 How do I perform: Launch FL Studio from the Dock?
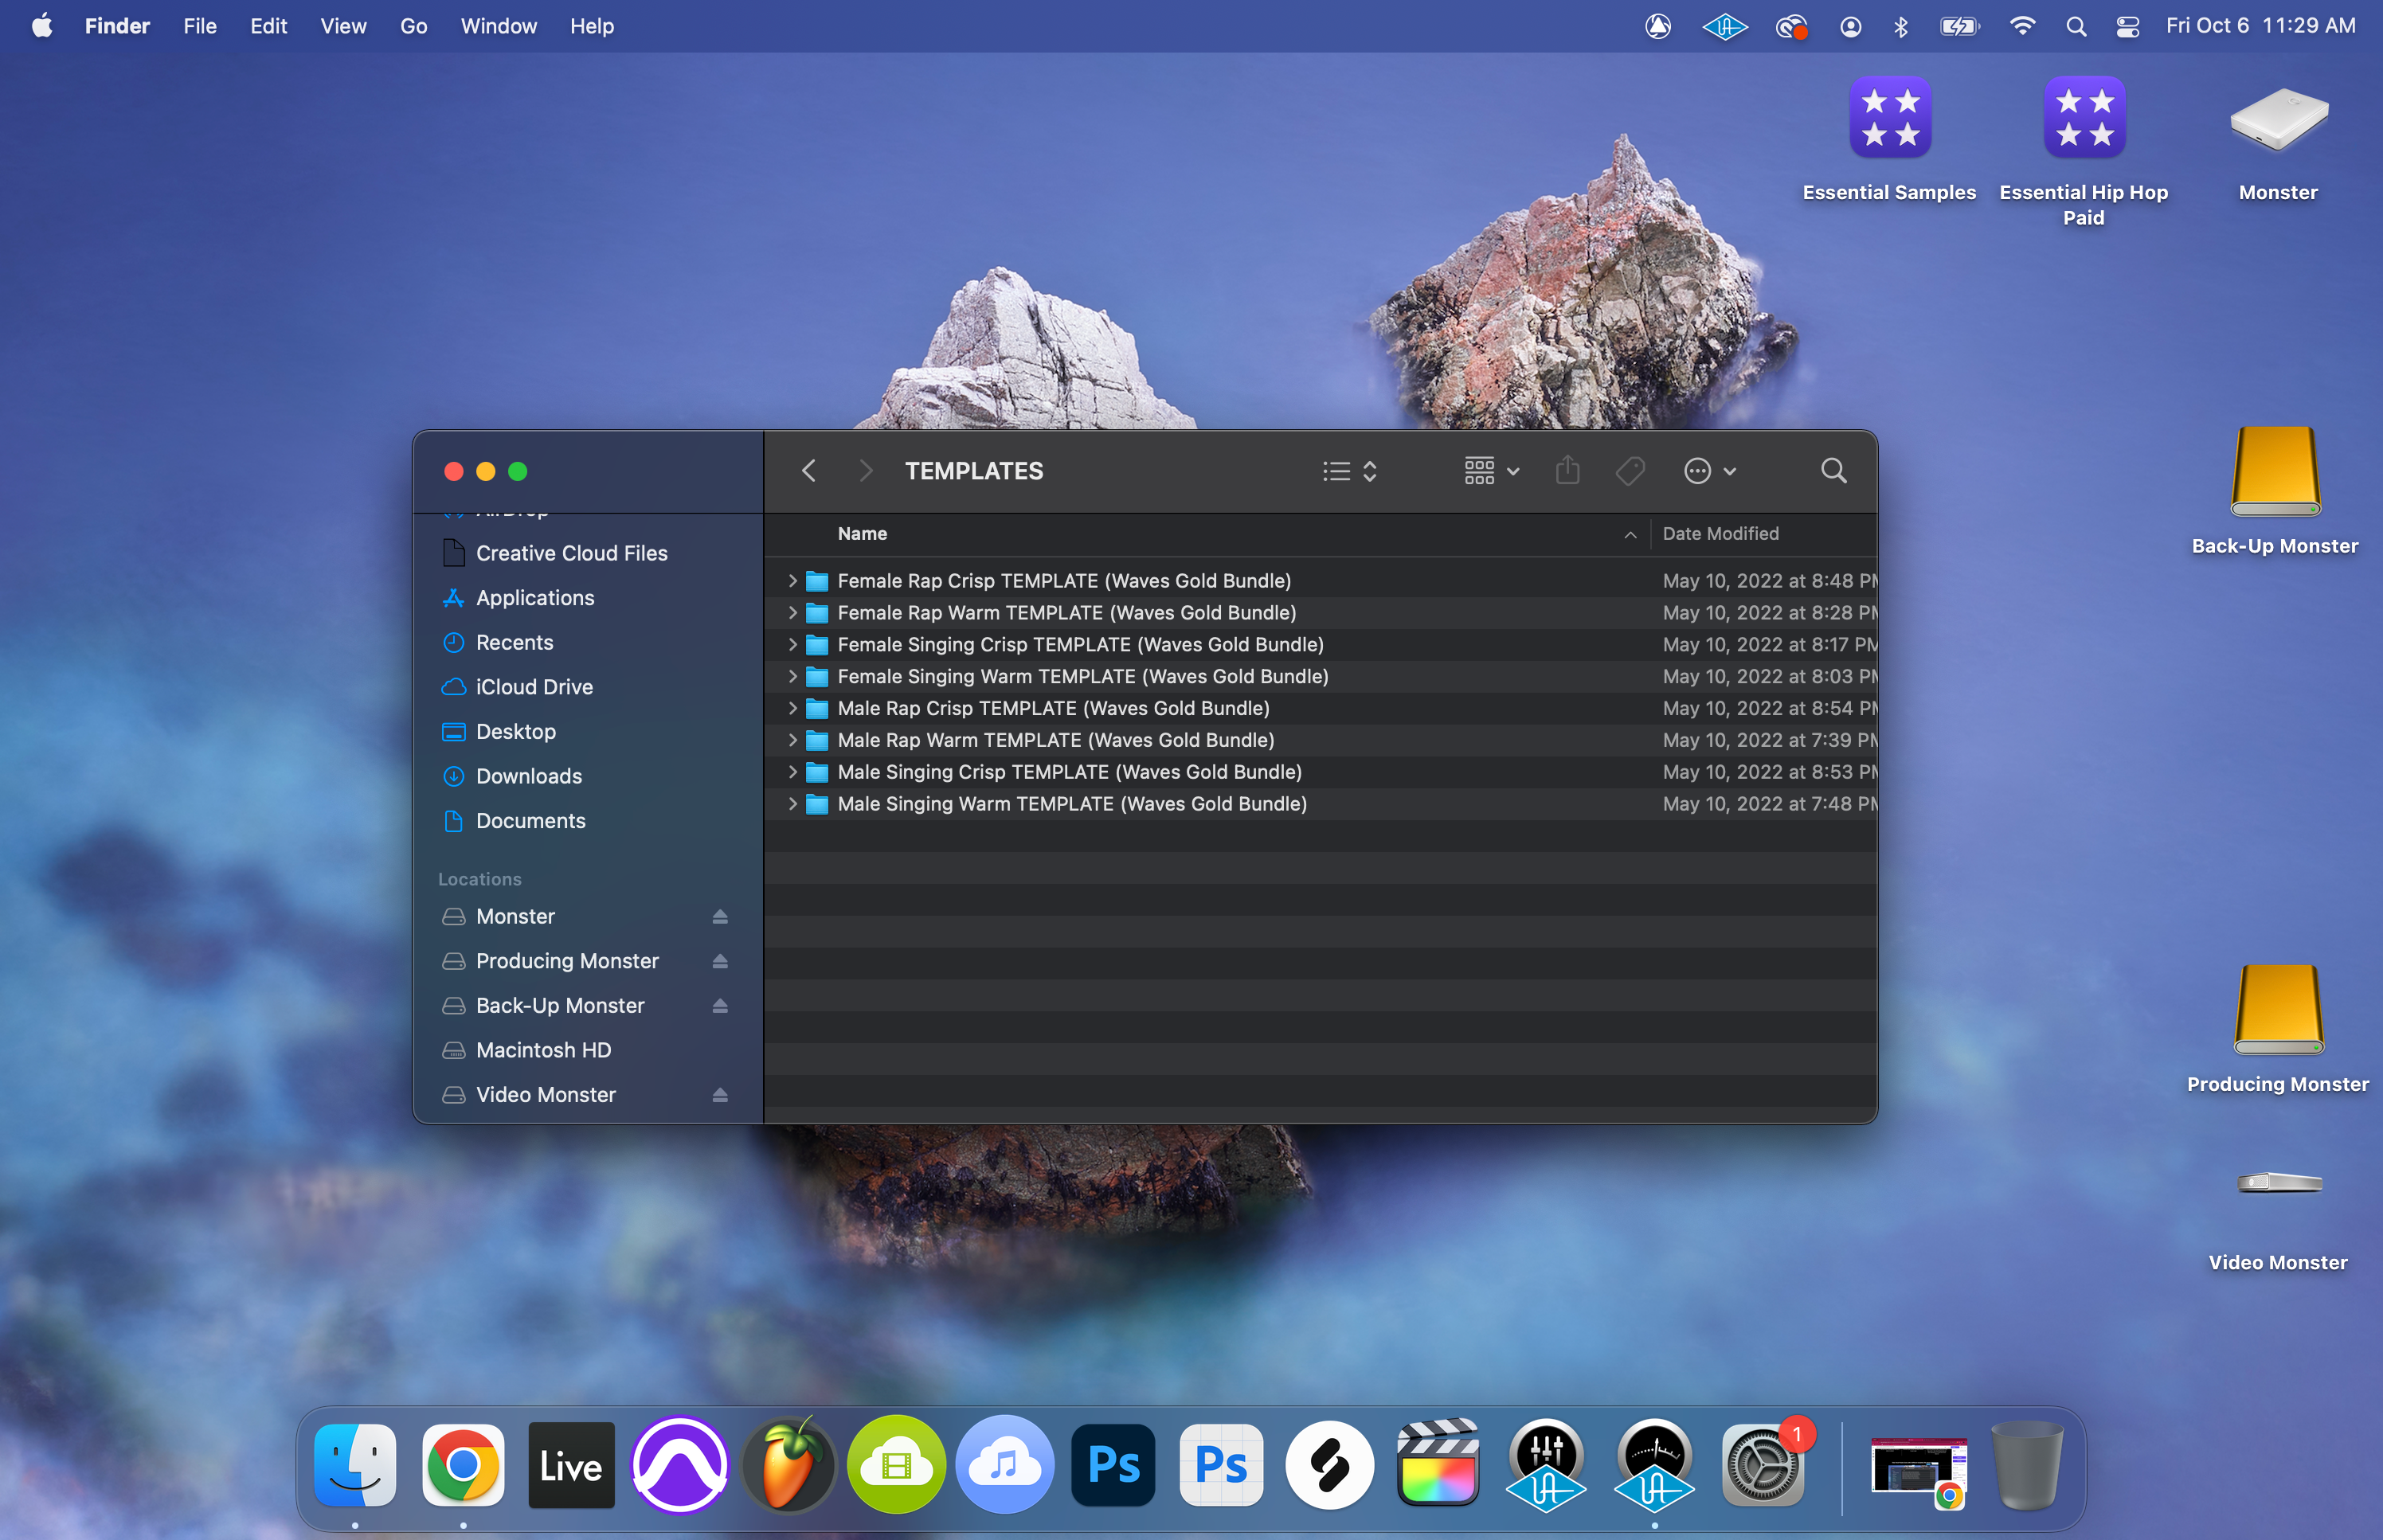coord(788,1466)
